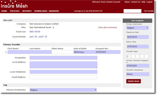Click the Traveller's Residence field
This screenshot has height=97, width=160.
tap(138, 74)
